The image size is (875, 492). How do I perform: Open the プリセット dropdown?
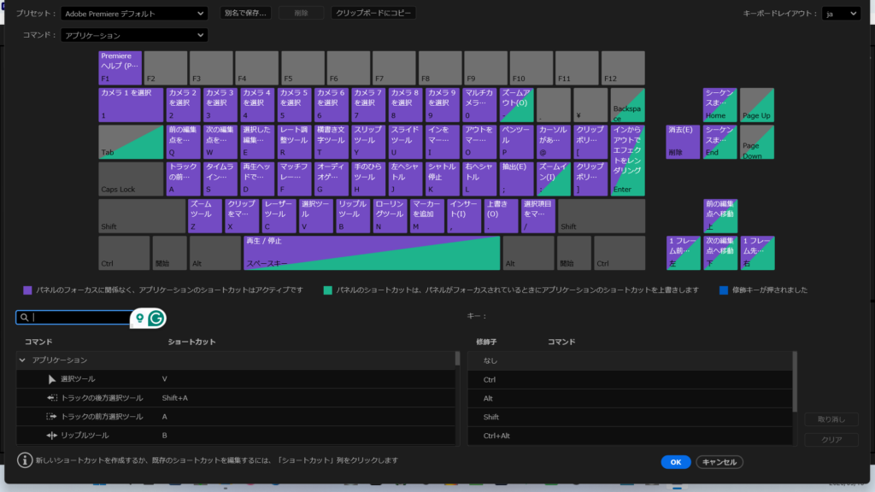[x=134, y=14]
